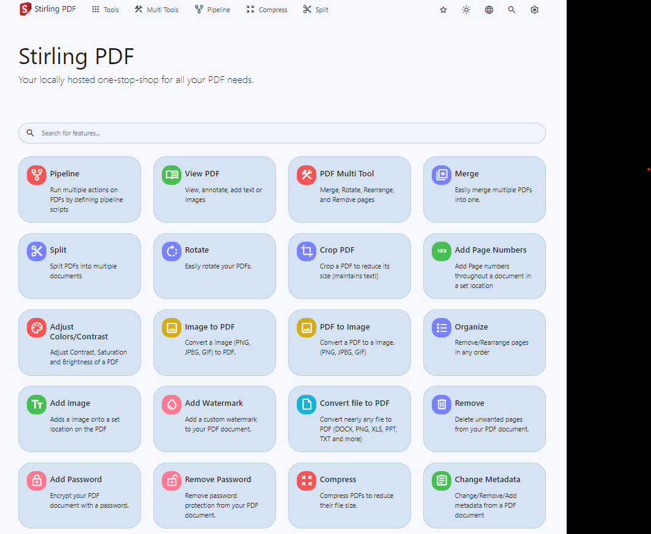651x534 pixels.
Task: Click the Crop PDF icon
Action: tap(307, 251)
